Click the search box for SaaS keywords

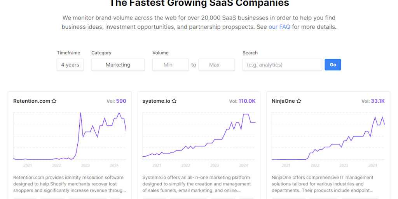282,65
